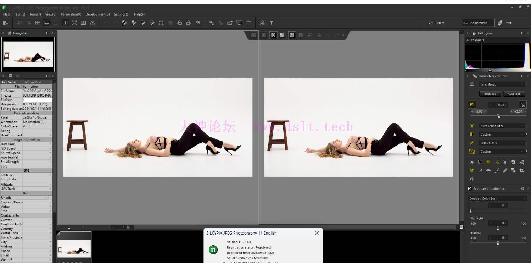Open file icon at toolbar start
The width and height of the screenshot is (531, 263).
[x=5, y=23]
